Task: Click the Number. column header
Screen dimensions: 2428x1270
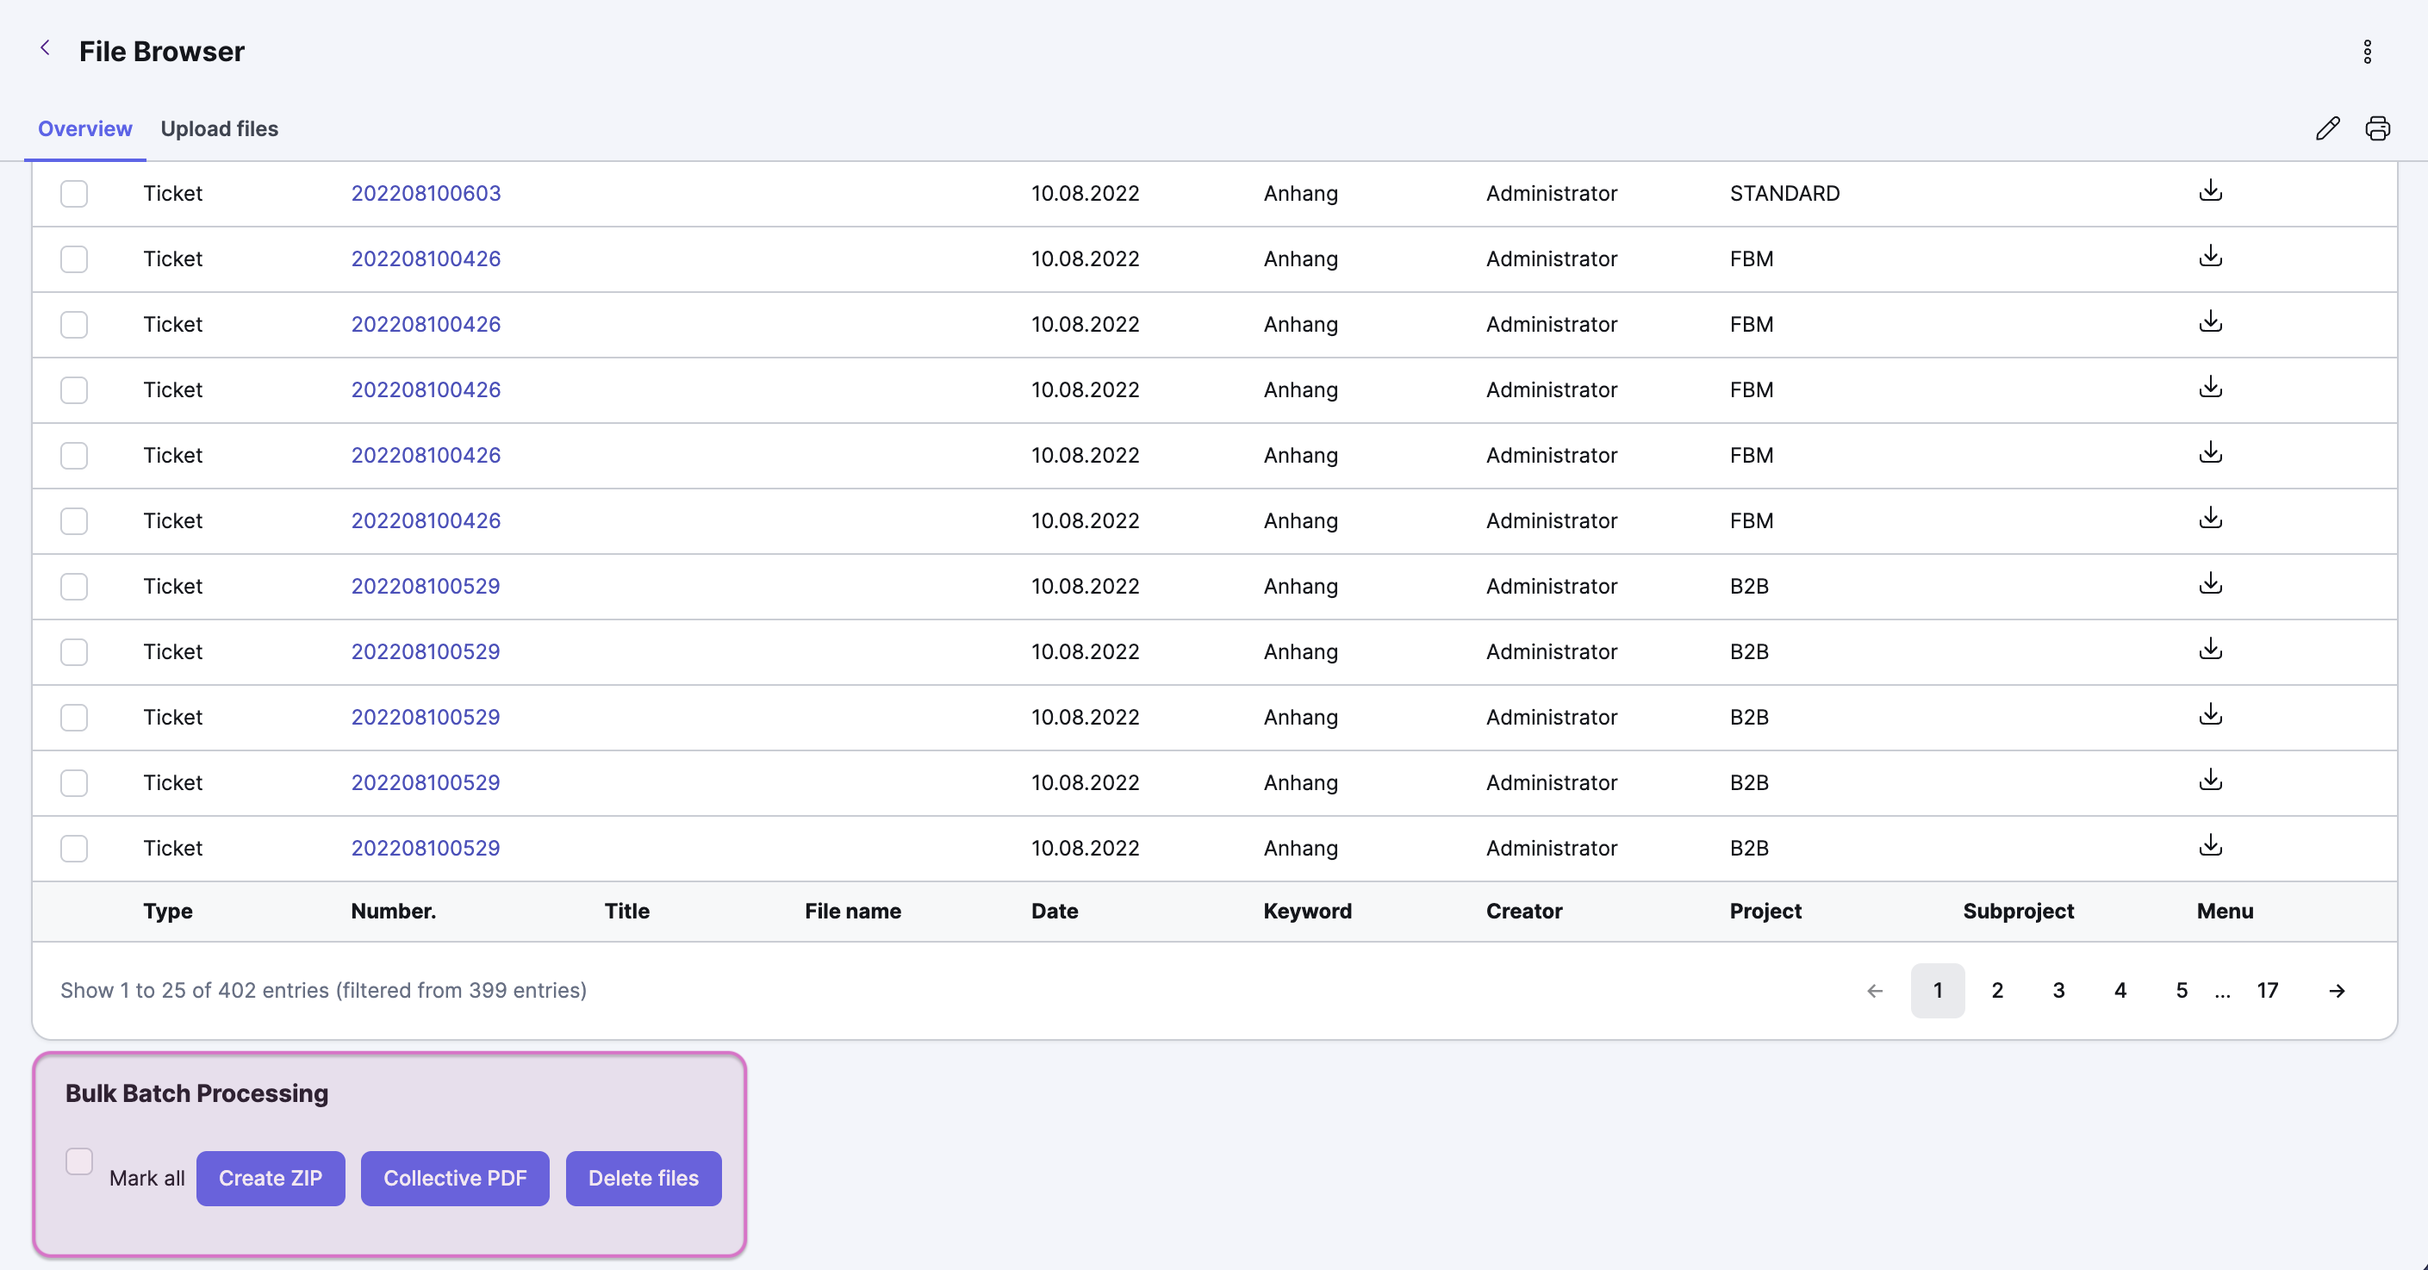Action: point(393,911)
